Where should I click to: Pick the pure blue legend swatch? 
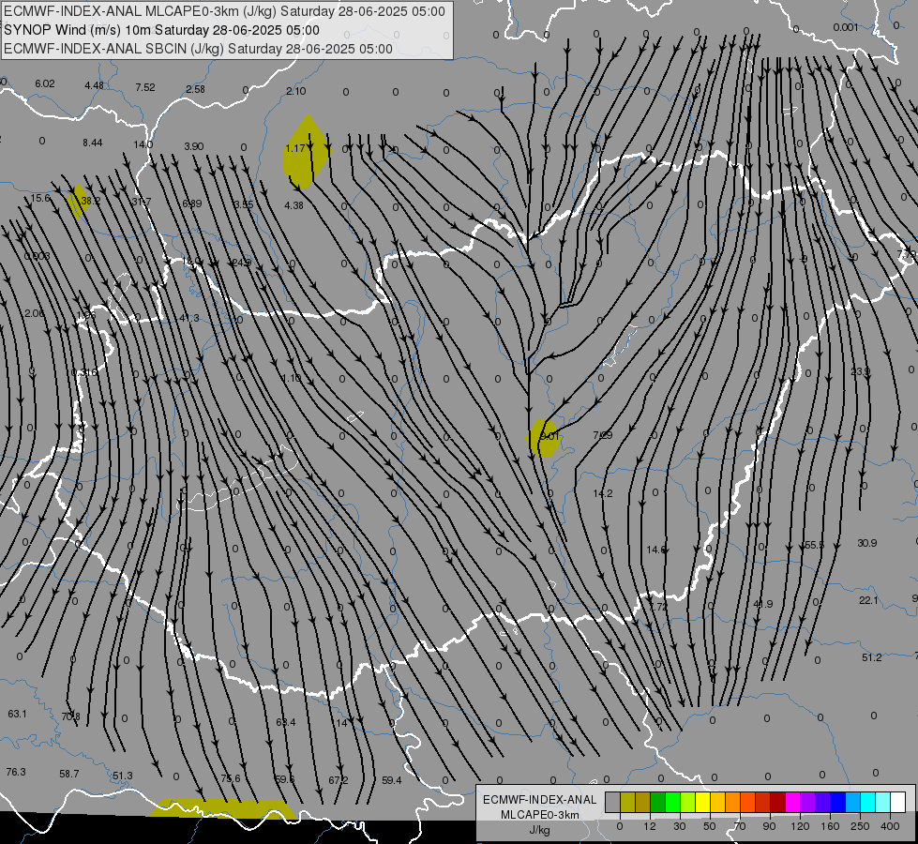tap(838, 802)
